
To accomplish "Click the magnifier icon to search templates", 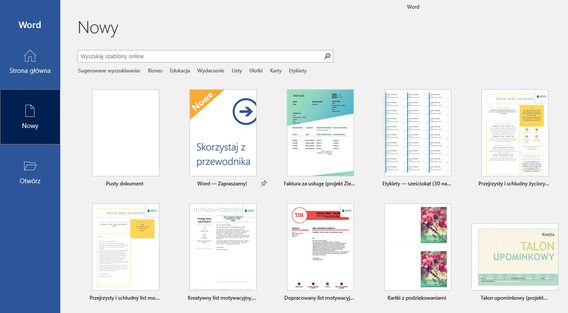I will tap(327, 56).
